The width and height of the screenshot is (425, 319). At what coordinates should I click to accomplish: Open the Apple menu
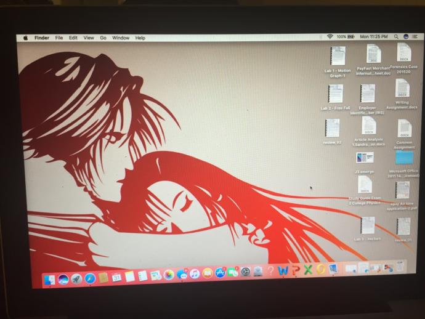point(25,38)
